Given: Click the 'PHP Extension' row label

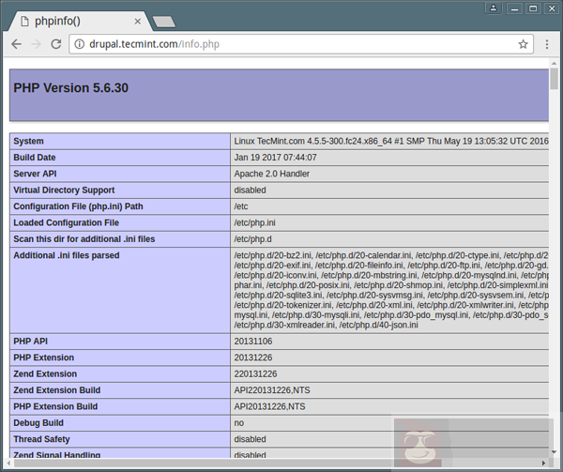Looking at the screenshot, I should (43, 358).
